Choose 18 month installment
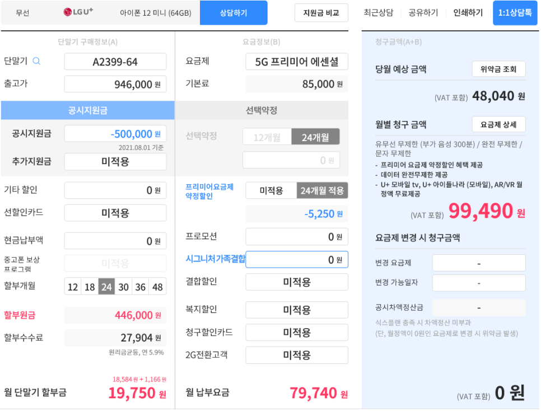 [90, 287]
